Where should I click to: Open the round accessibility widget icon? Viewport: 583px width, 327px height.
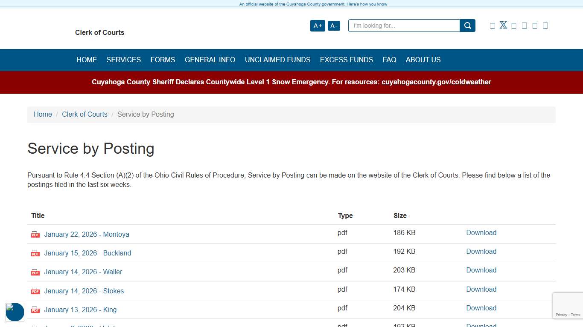click(15, 312)
